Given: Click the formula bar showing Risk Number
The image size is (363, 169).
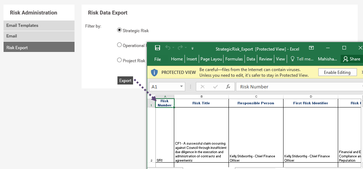Looking at the screenshot, I should pos(299,87).
